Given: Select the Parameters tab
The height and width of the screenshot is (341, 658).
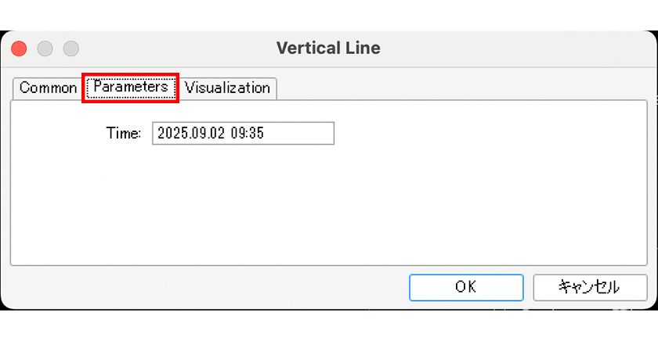Looking at the screenshot, I should click(131, 87).
